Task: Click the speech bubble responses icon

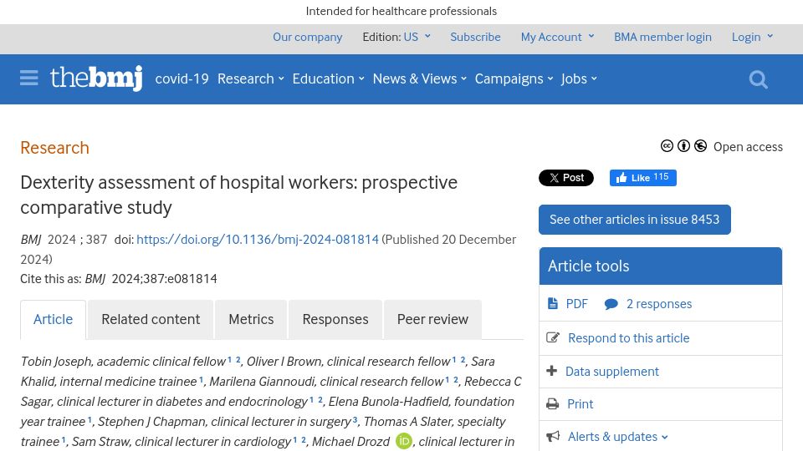Action: [611, 304]
